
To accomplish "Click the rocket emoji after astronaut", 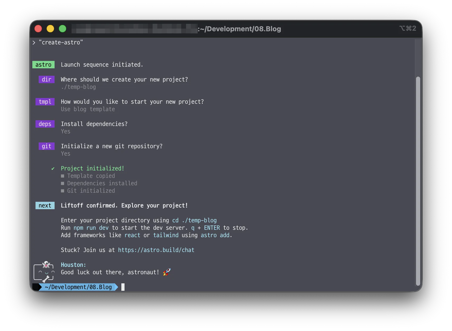I will (167, 272).
